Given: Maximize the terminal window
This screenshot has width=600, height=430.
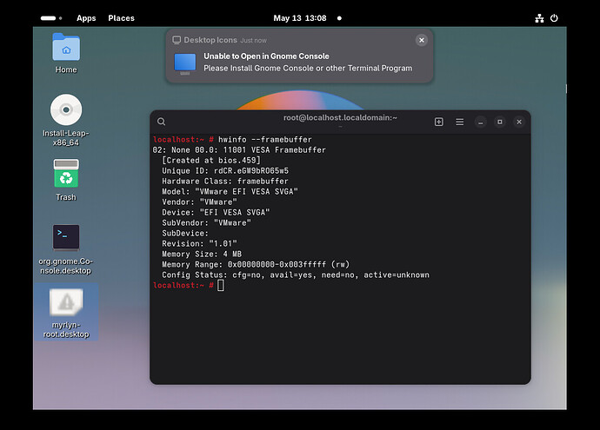Looking at the screenshot, I should click(500, 122).
